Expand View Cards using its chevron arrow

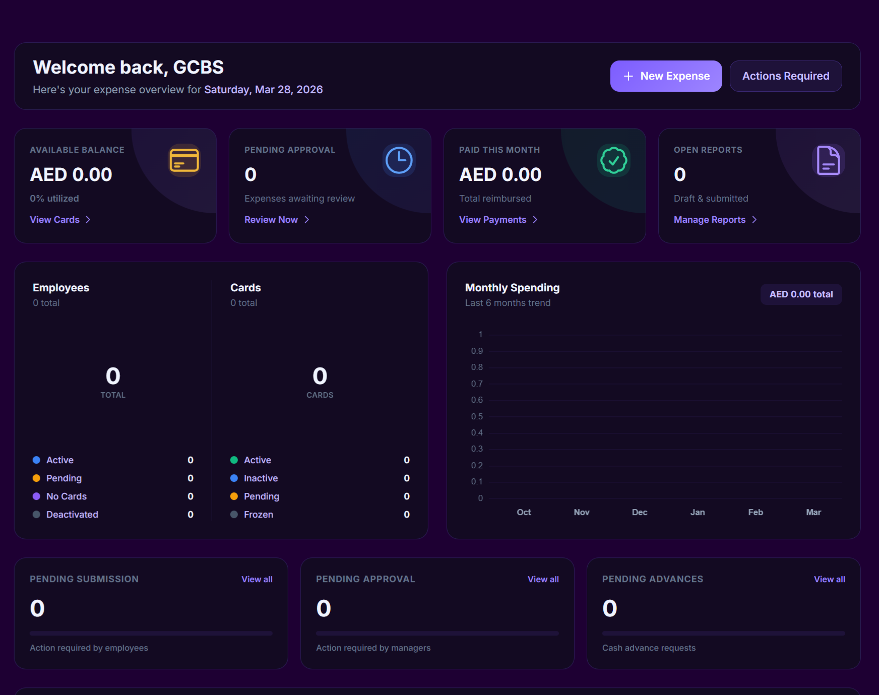click(x=88, y=220)
